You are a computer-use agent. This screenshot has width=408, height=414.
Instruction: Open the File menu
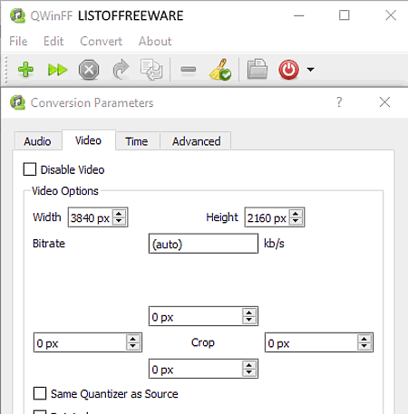18,41
